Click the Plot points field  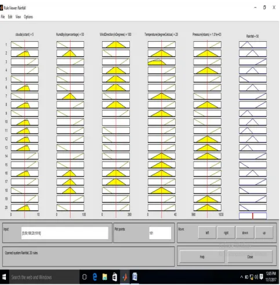click(160, 233)
